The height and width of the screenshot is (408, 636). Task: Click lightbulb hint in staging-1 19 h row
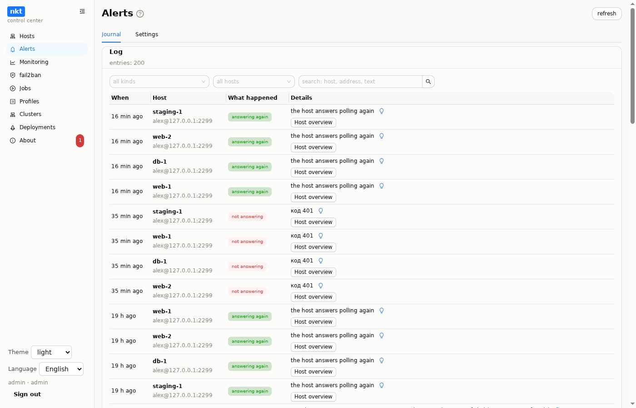(x=382, y=385)
